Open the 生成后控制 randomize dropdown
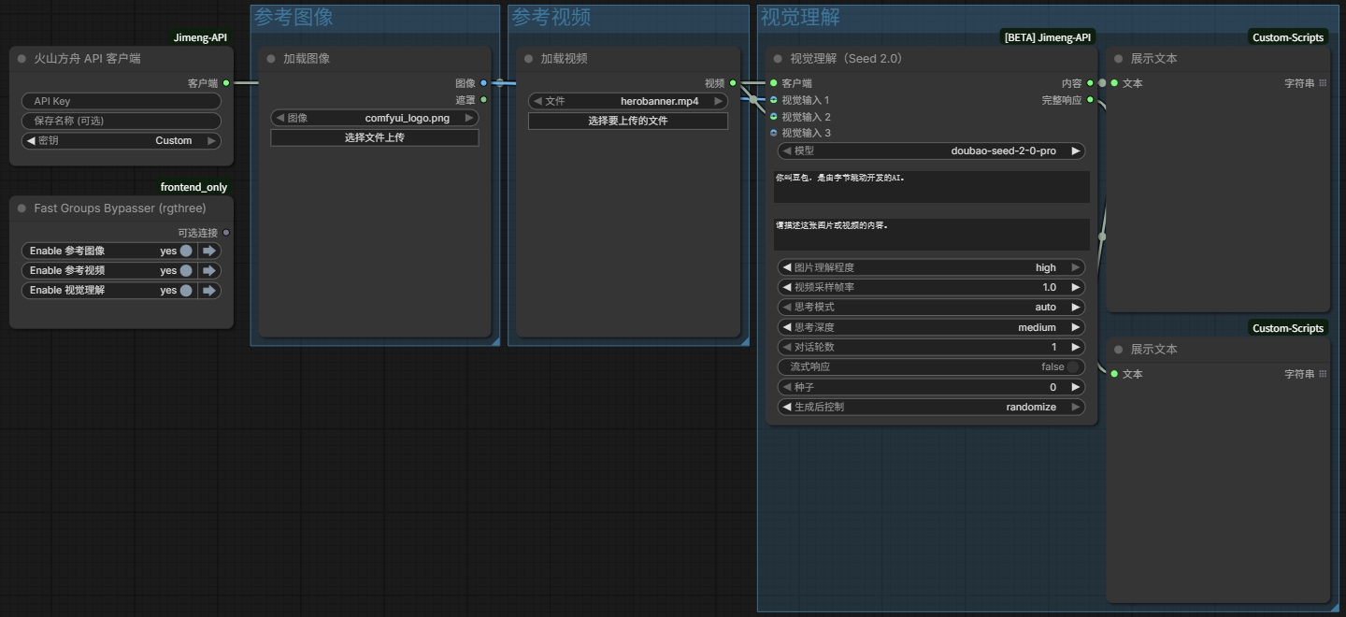The width and height of the screenshot is (1346, 617). click(x=932, y=408)
